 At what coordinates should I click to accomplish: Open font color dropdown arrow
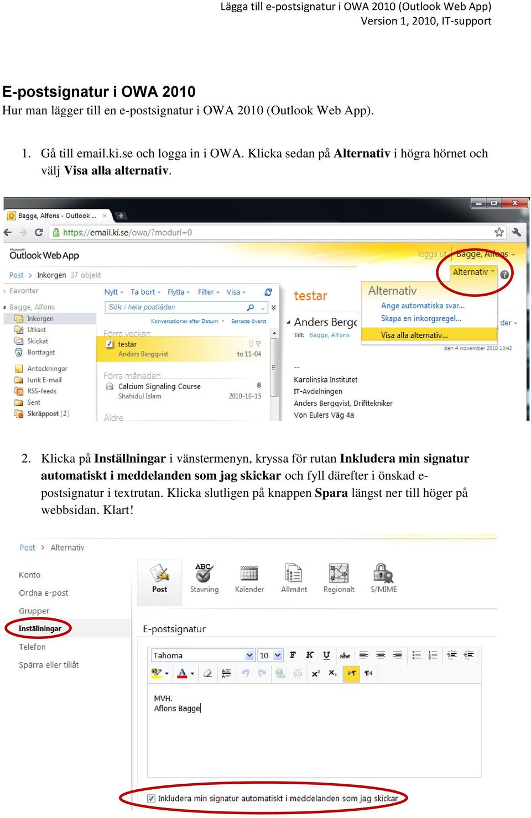192,673
